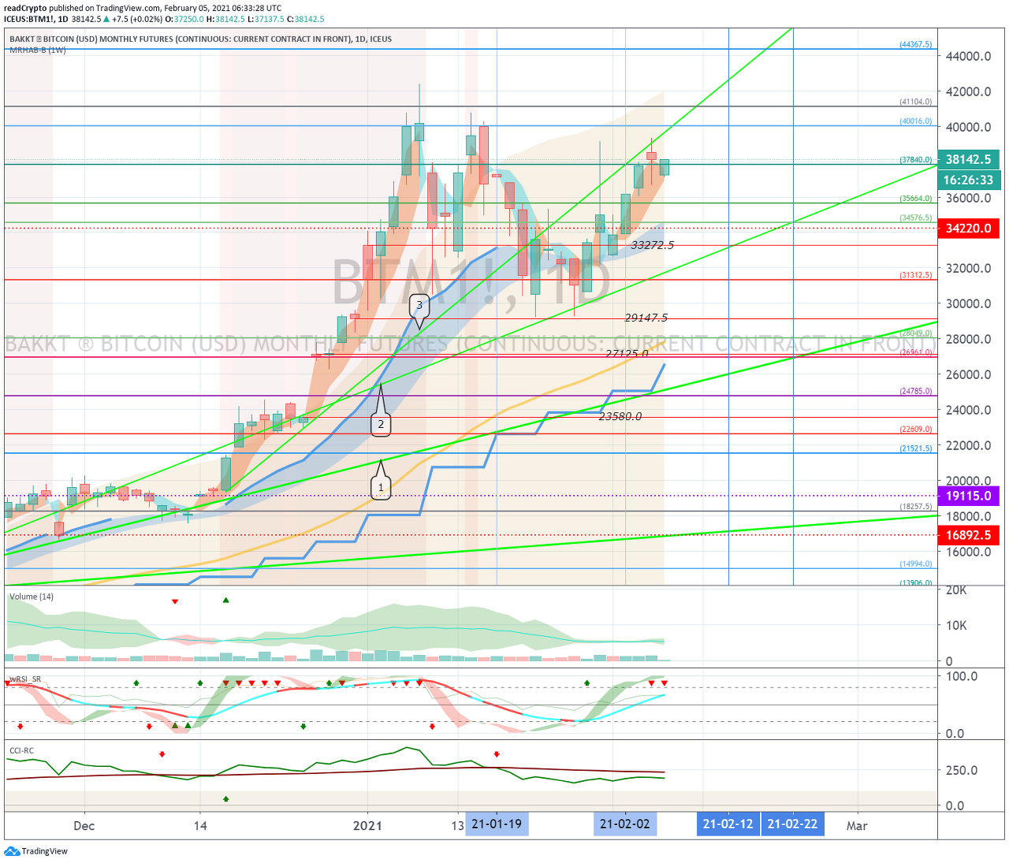Screen dimensions: 1009x863
Task: Click the MRHAB-B (1W) indicator label
Action: click(38, 50)
